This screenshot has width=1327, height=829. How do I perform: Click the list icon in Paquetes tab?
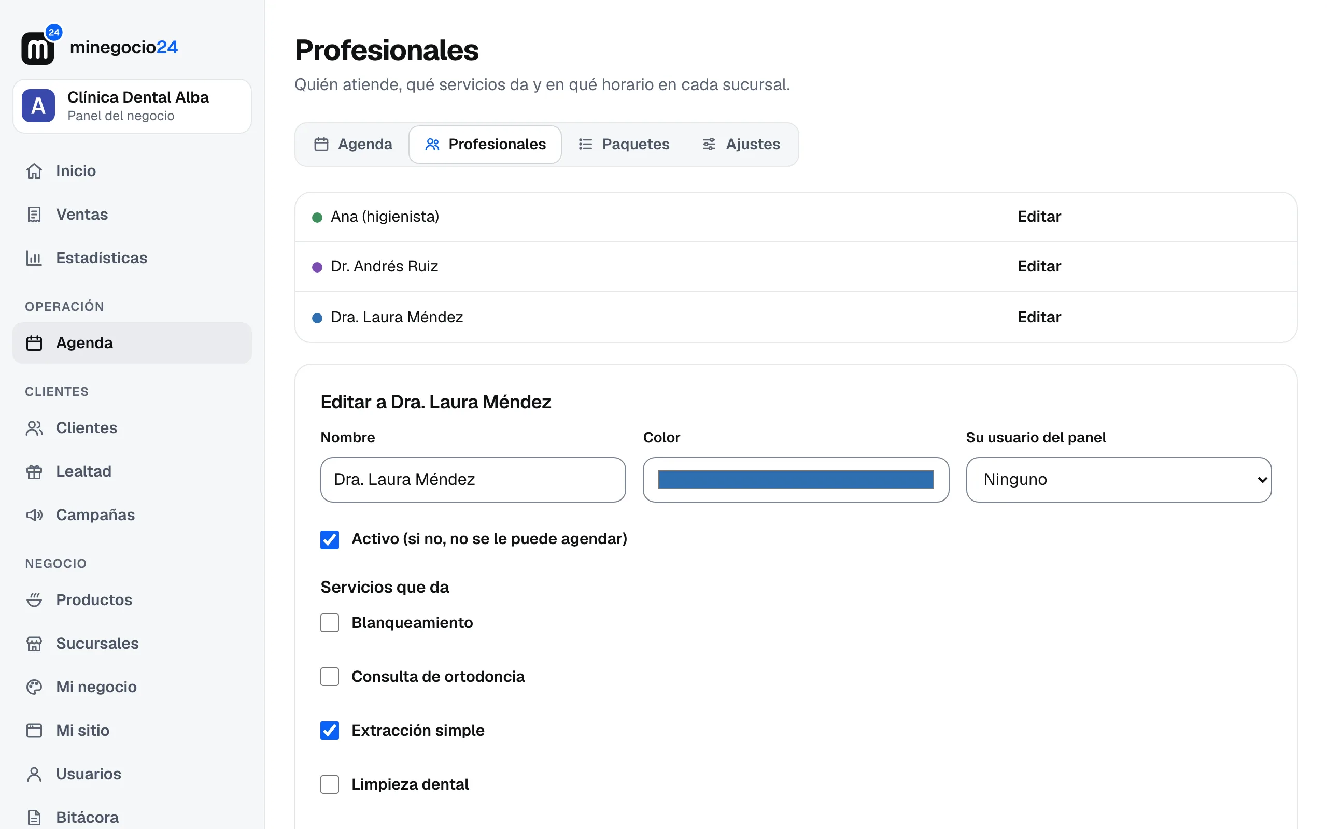pyautogui.click(x=586, y=144)
